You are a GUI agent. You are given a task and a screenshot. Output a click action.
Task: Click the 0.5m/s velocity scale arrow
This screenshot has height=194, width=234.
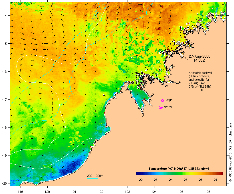[198, 90]
